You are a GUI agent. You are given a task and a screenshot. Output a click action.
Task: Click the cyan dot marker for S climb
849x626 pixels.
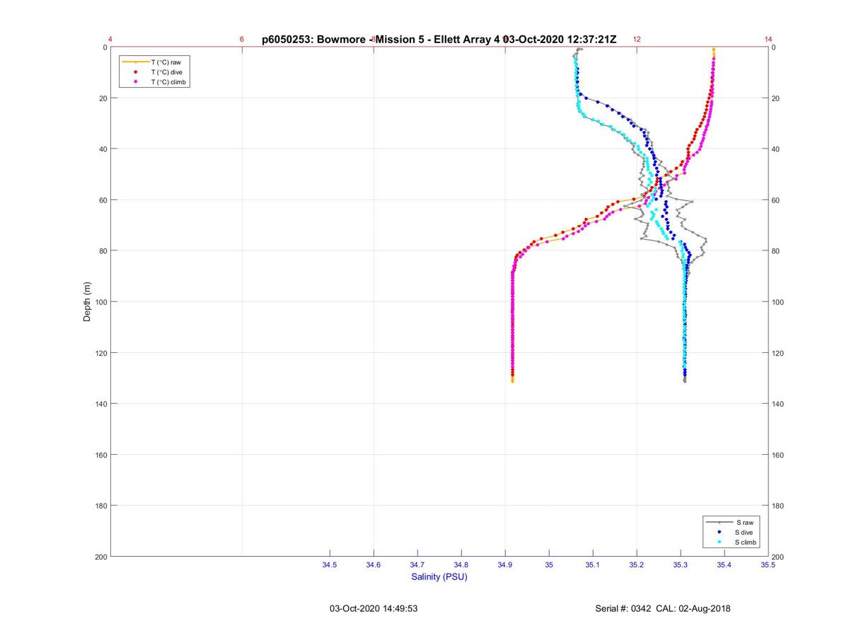(720, 542)
